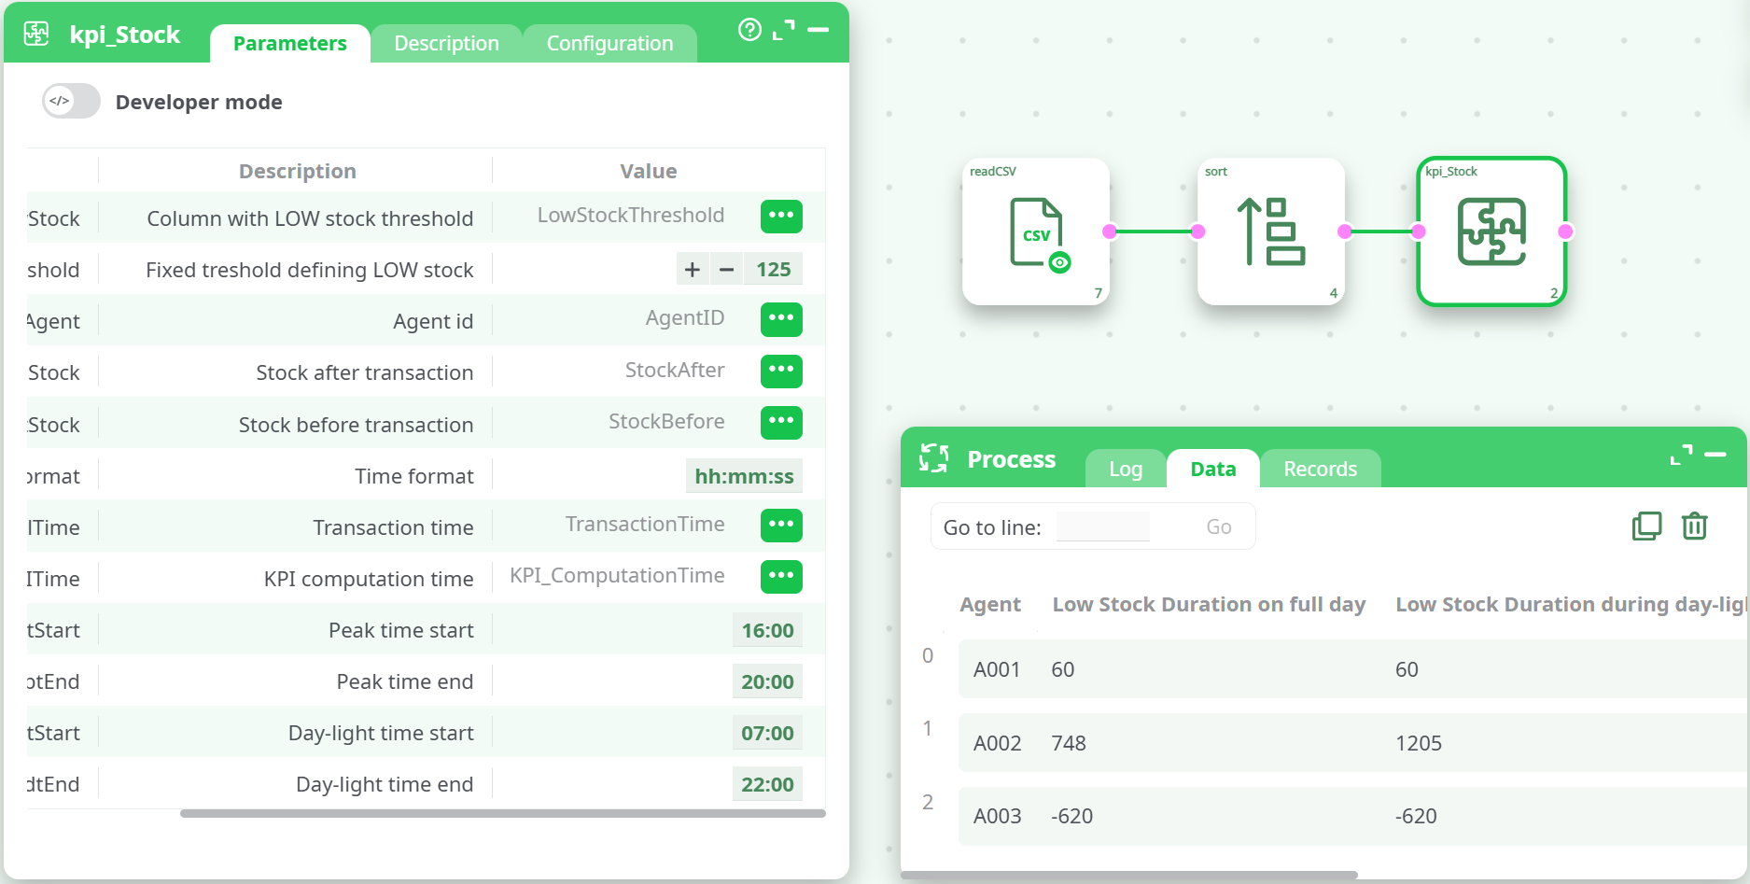1750x884 pixels.
Task: Open the Records tab
Action: 1320,469
